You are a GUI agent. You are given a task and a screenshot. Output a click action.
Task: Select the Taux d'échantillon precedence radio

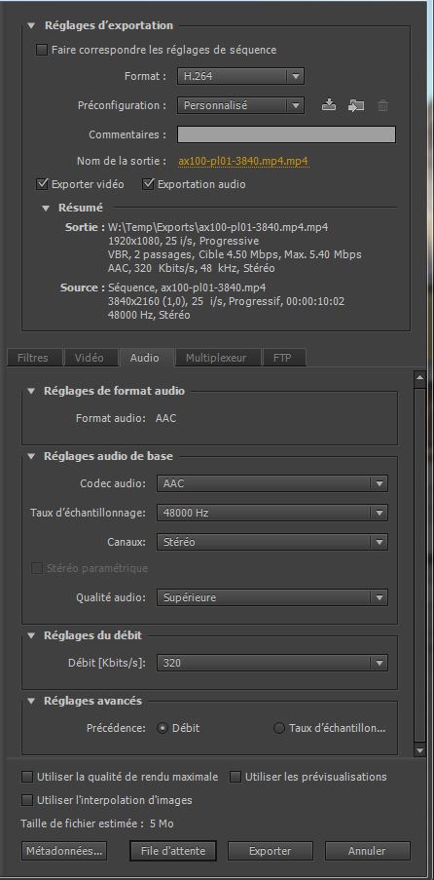click(279, 729)
